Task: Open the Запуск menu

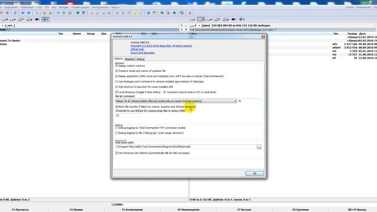Action: [x=115, y=8]
